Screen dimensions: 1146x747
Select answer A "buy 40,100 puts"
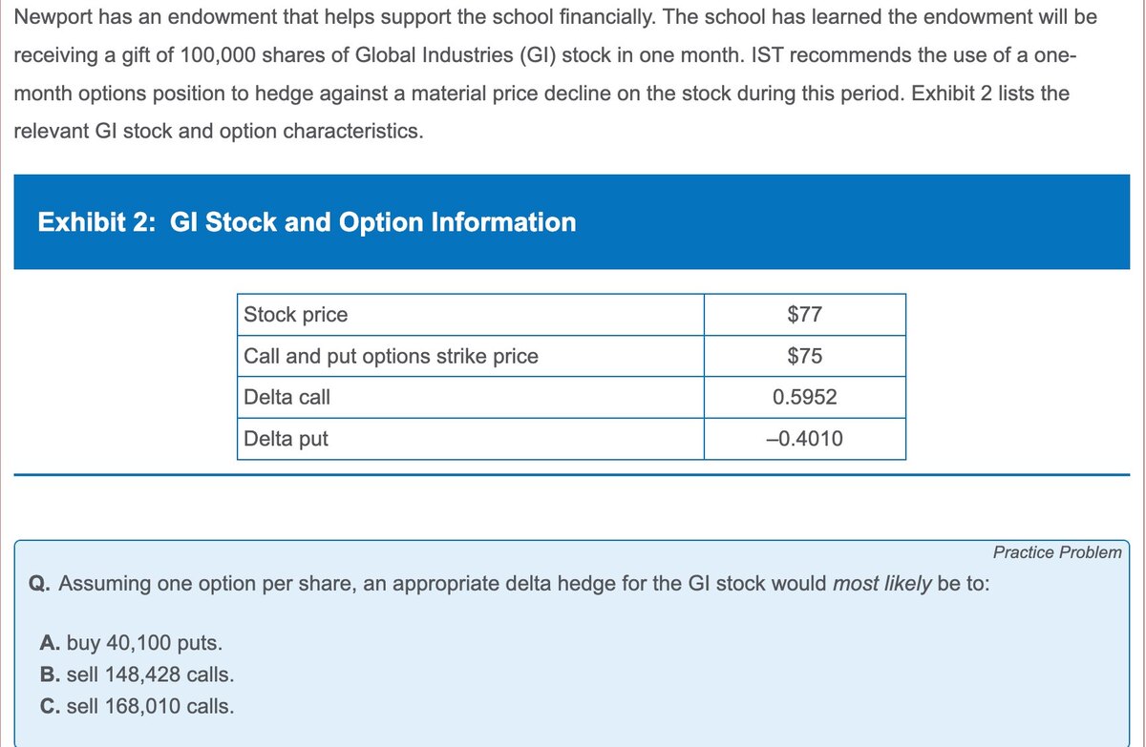[132, 641]
